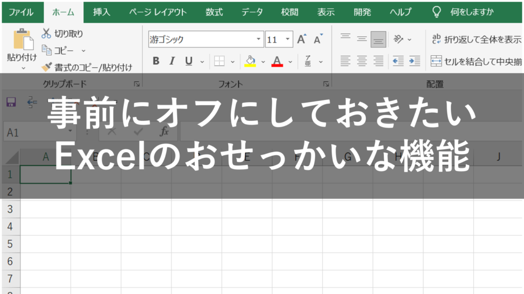Image resolution: width=524 pixels, height=294 pixels.
Task: Increase indent icon
Action: point(414,61)
